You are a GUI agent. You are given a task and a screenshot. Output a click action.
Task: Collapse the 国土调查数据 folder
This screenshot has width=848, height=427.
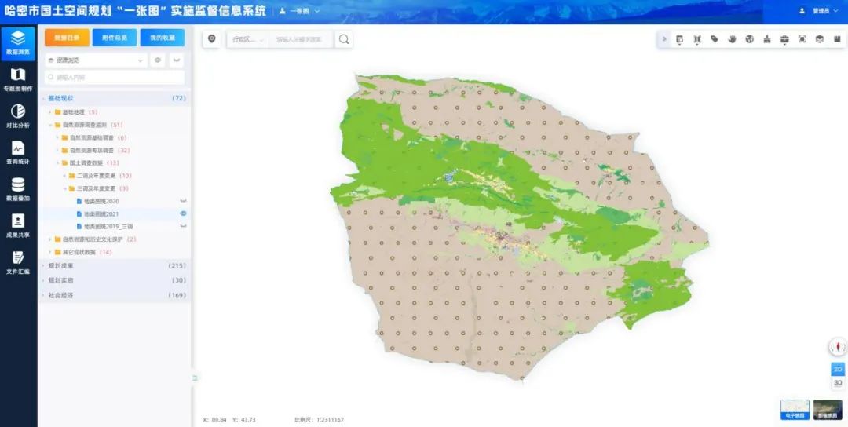point(57,162)
